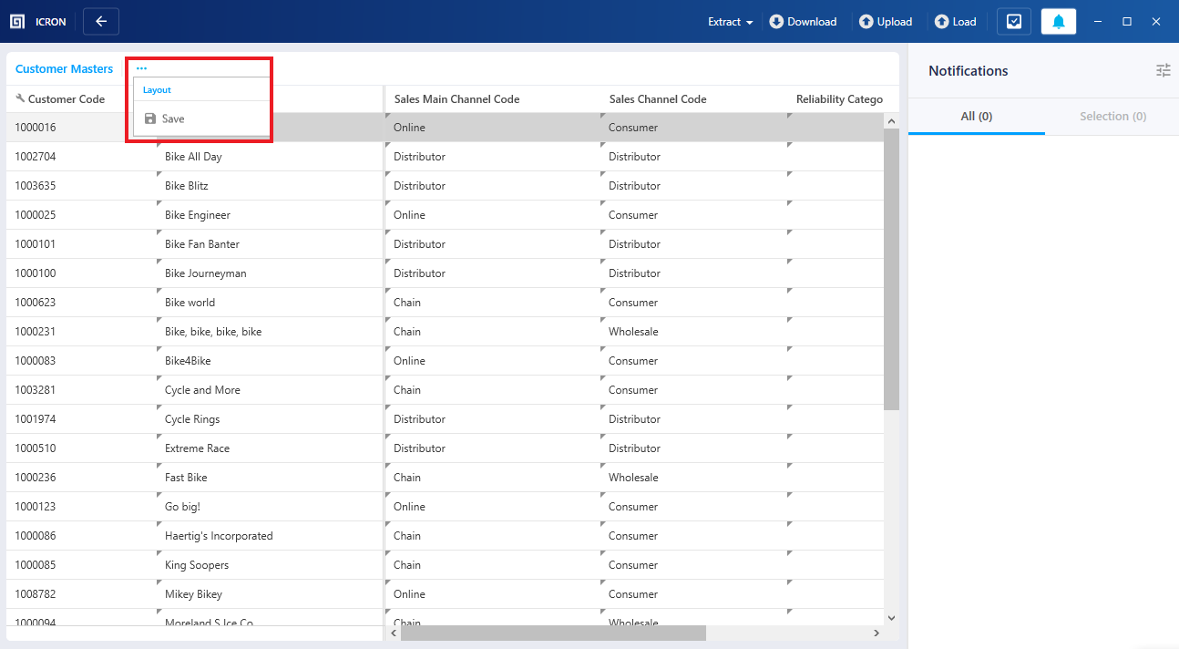Open the ellipsis menu next to Customer Masters
Viewport: 1179px width, 649px height.
click(141, 67)
